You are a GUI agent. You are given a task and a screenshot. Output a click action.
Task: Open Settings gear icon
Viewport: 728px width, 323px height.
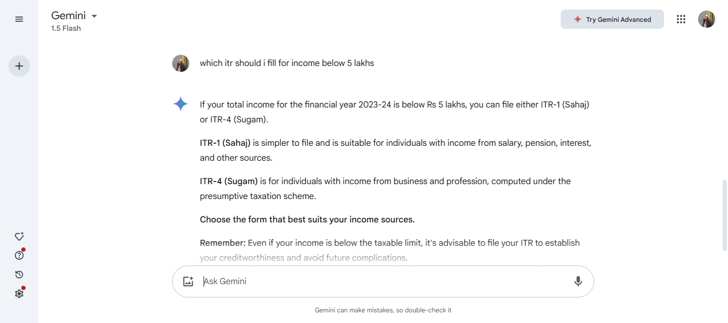(19, 294)
